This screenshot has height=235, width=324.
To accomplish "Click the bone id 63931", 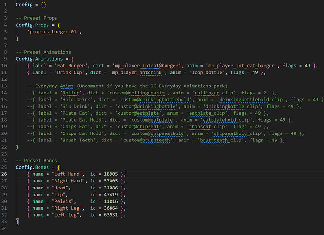I will point(111,215).
